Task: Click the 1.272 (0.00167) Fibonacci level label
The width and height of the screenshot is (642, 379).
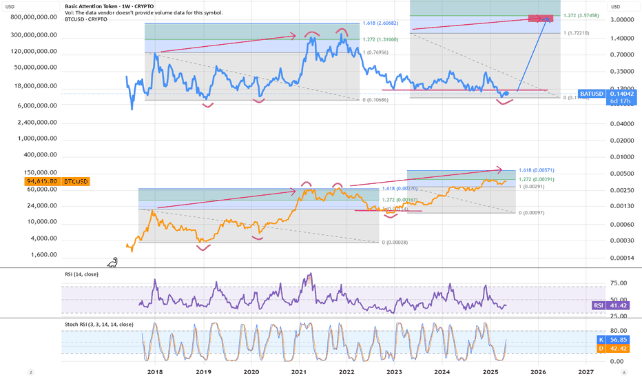Action: [400, 200]
